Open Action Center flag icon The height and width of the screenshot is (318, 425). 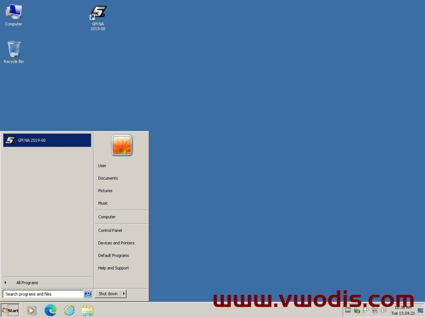click(x=366, y=310)
